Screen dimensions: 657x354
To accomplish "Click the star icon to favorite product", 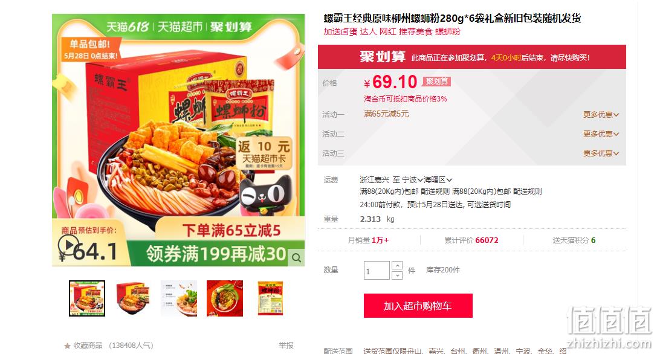I will point(67,346).
